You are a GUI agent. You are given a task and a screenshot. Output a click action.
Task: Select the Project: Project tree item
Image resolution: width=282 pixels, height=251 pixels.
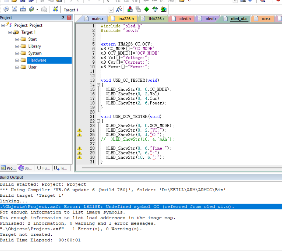coord(28,25)
